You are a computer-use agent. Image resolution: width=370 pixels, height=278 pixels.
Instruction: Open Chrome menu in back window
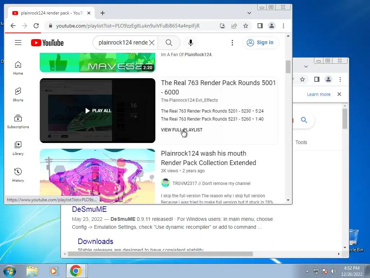[340, 79]
